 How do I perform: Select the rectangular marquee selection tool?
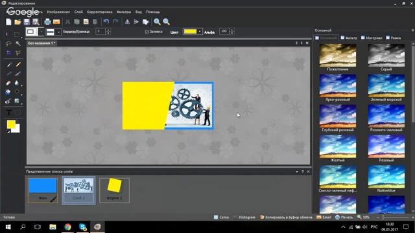coord(17,34)
